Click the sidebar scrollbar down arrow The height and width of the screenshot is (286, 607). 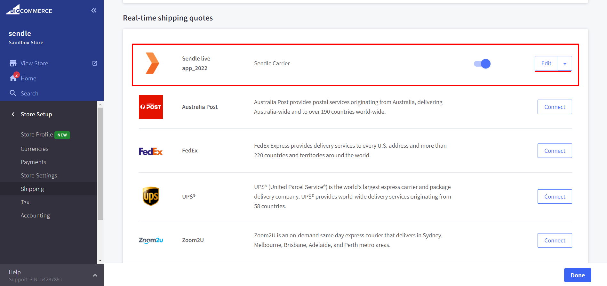coord(100,261)
